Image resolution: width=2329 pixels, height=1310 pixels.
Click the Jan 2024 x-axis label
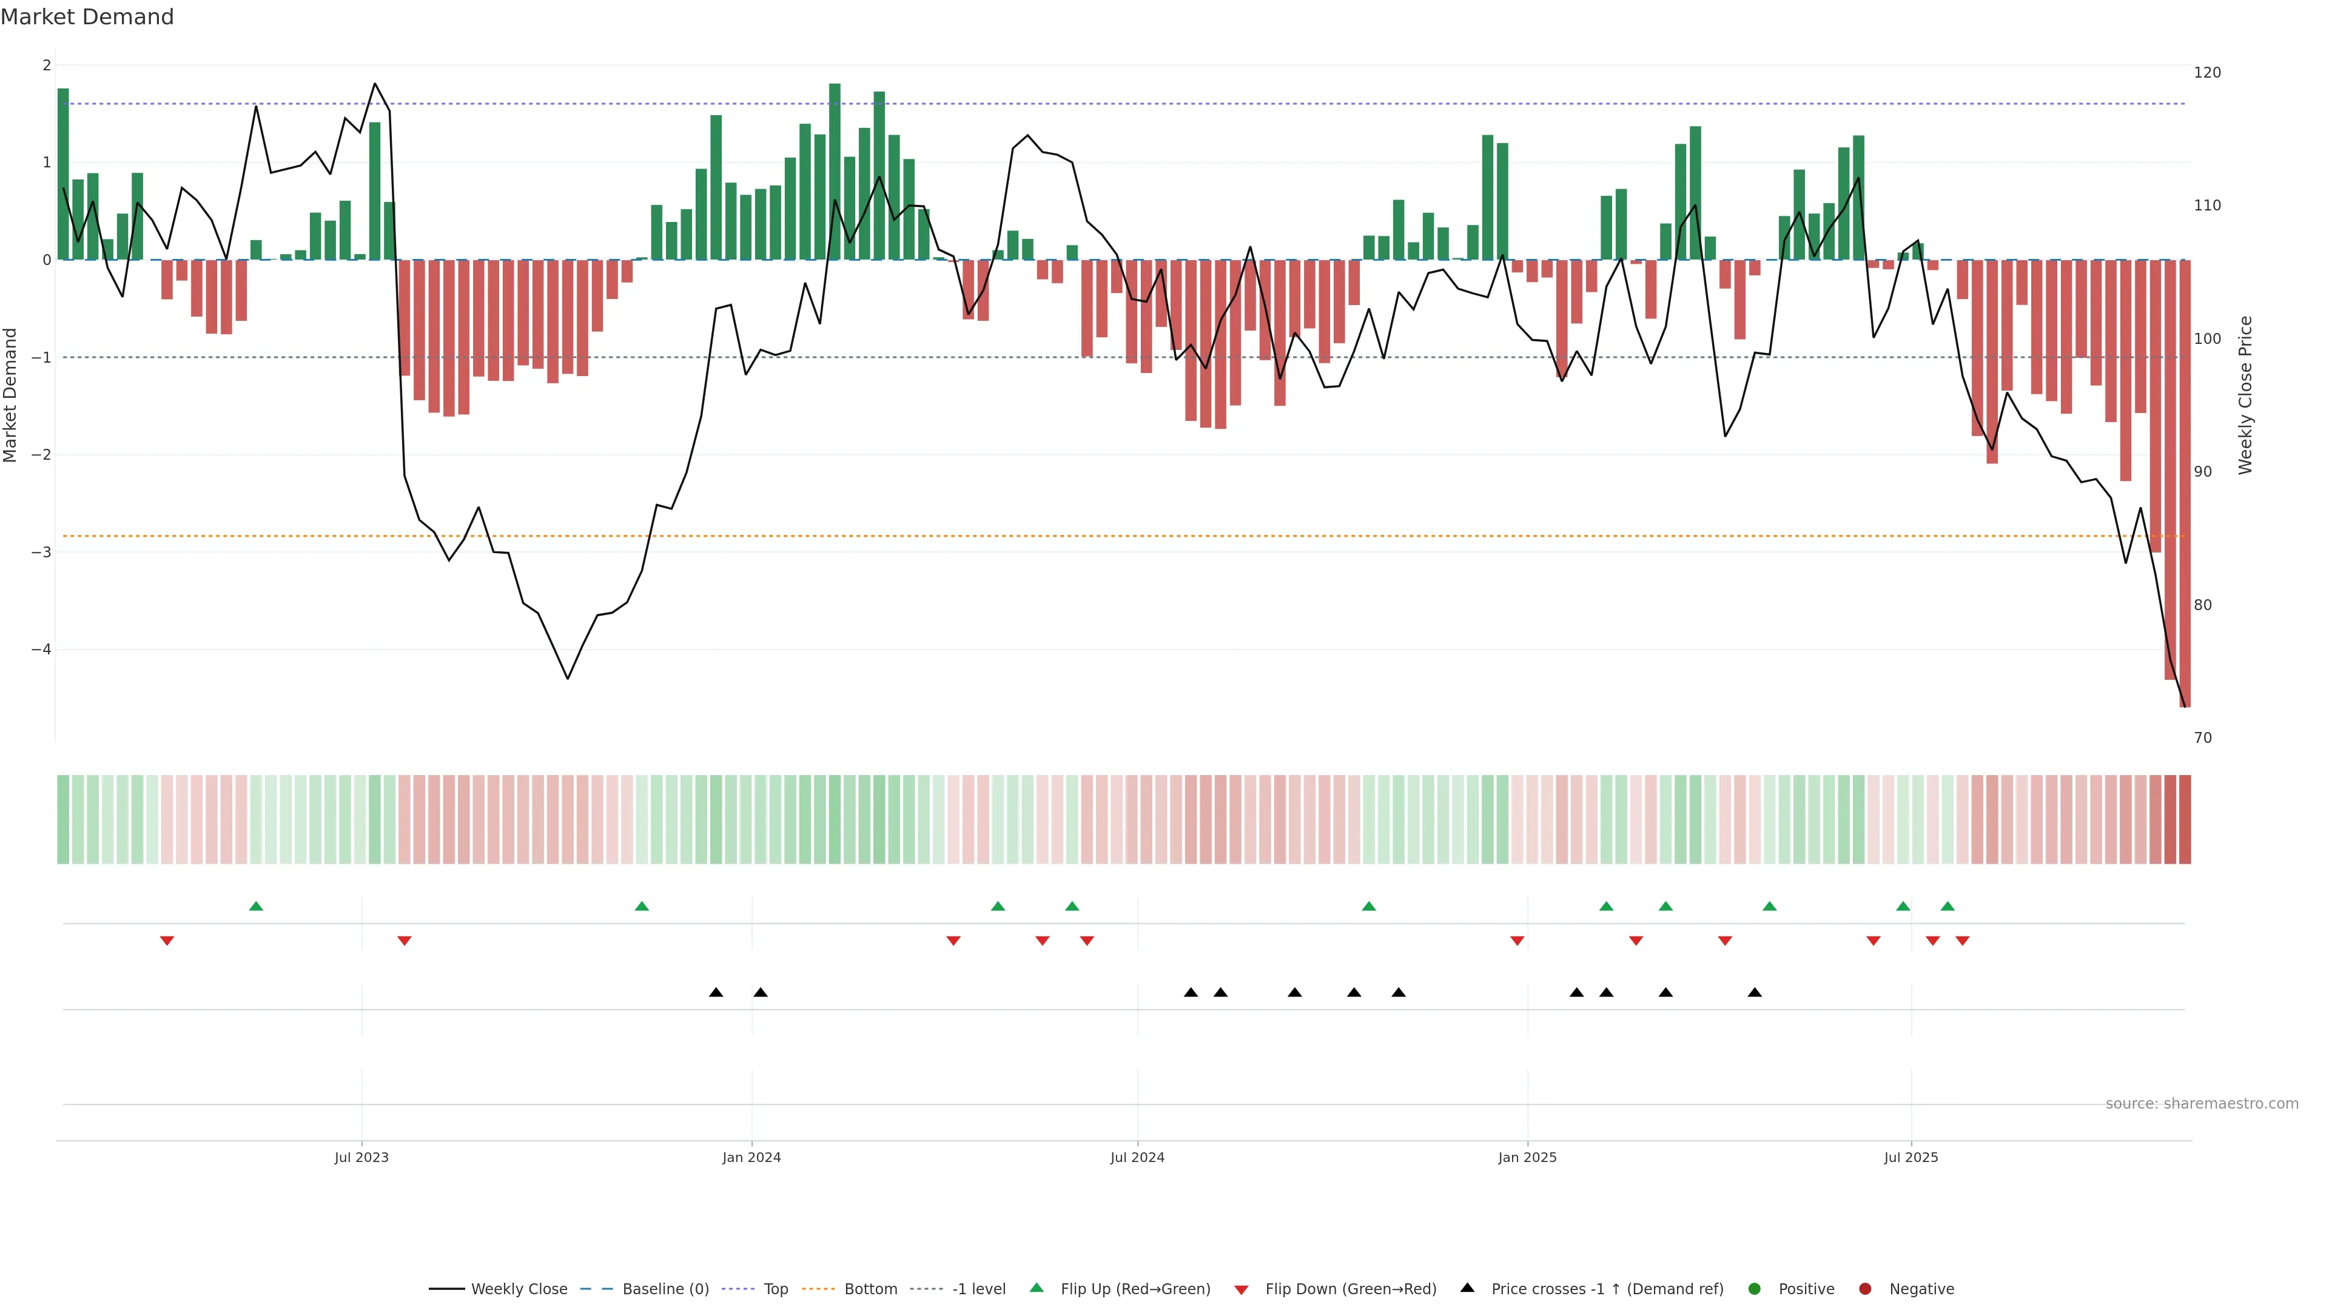pyautogui.click(x=751, y=1157)
